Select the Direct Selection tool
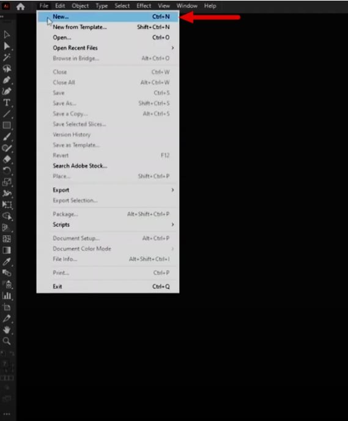 click(7, 46)
